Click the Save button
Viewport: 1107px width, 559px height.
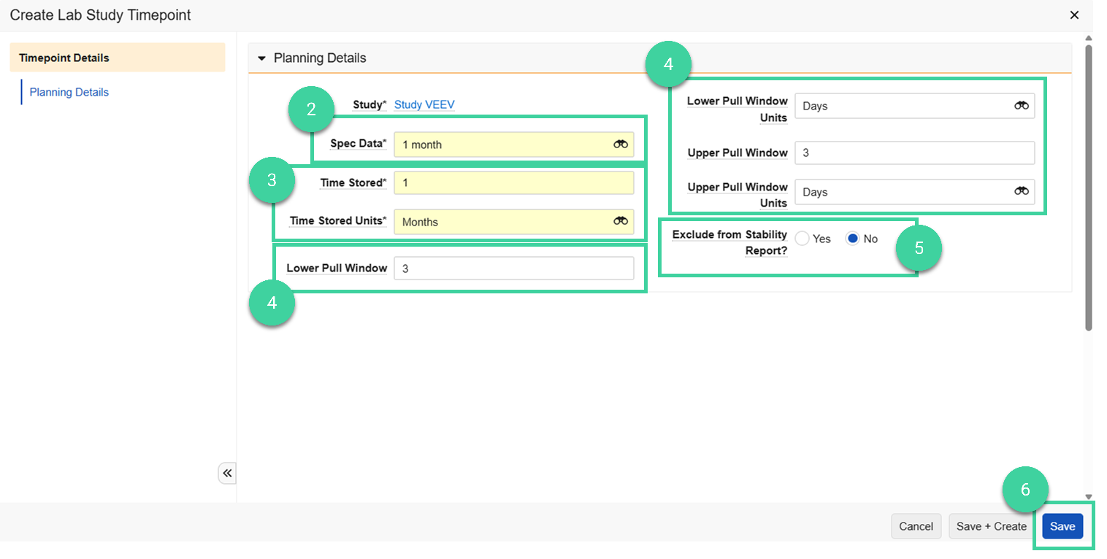click(1062, 525)
